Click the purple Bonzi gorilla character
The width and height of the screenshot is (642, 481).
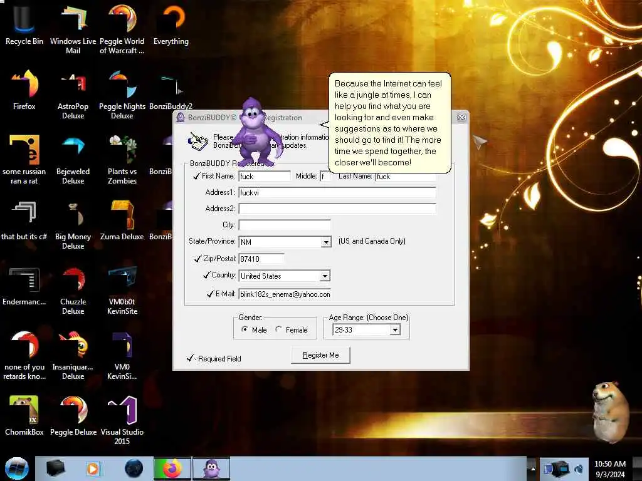pyautogui.click(x=256, y=132)
